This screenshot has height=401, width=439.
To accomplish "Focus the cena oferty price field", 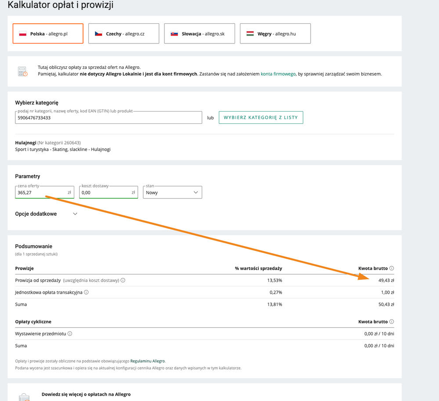I will pyautogui.click(x=44, y=192).
